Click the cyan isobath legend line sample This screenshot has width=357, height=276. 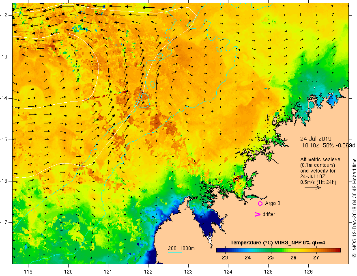coord(175,252)
